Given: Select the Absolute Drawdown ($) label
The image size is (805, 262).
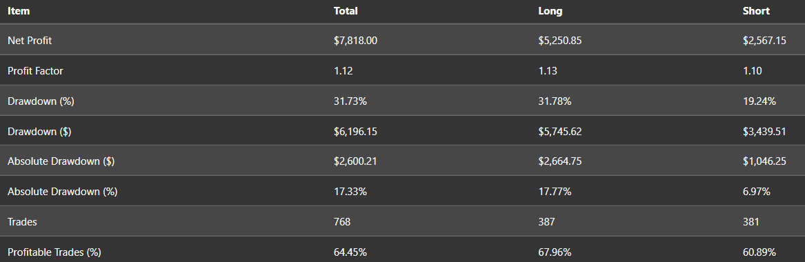Looking at the screenshot, I should coord(61,161).
